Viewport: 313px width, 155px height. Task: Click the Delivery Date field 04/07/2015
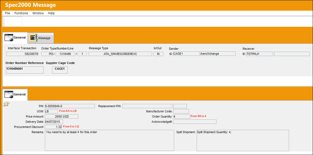click(x=54, y=121)
